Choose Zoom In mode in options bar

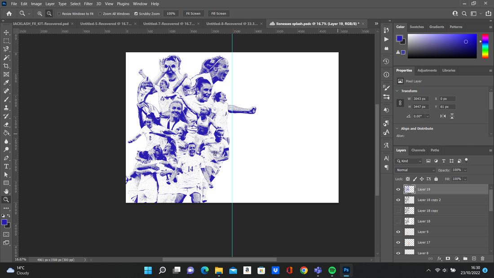(40, 13)
